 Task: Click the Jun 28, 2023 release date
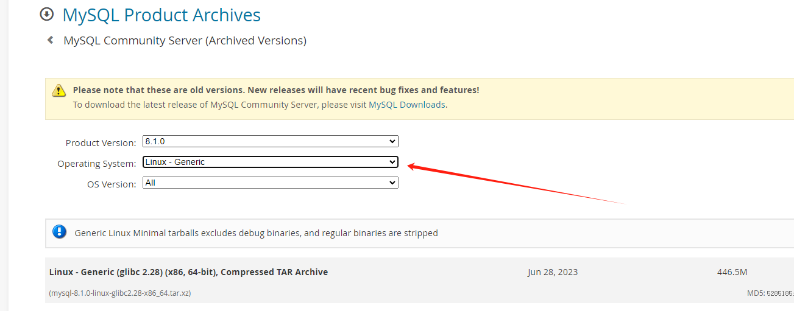point(553,272)
